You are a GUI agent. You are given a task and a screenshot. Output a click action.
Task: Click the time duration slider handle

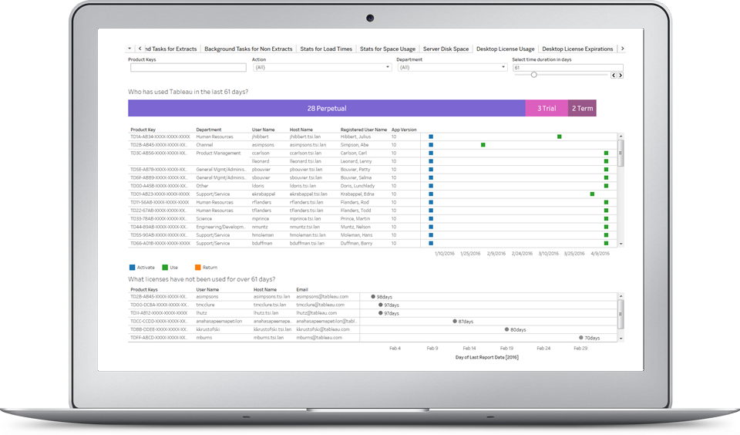pyautogui.click(x=533, y=75)
